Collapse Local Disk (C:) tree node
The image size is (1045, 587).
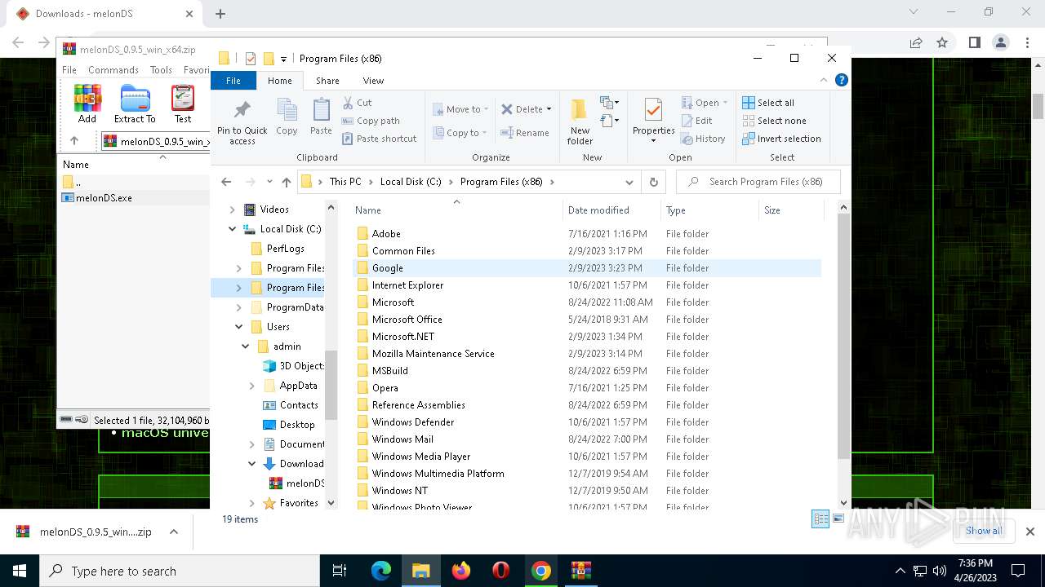(x=233, y=229)
